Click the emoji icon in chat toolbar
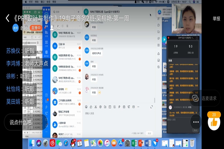 [86, 107]
